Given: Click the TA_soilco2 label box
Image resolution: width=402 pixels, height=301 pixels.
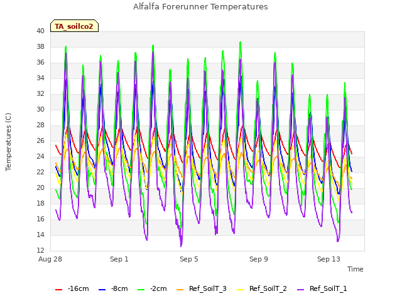Looking at the screenshot, I should tap(74, 26).
